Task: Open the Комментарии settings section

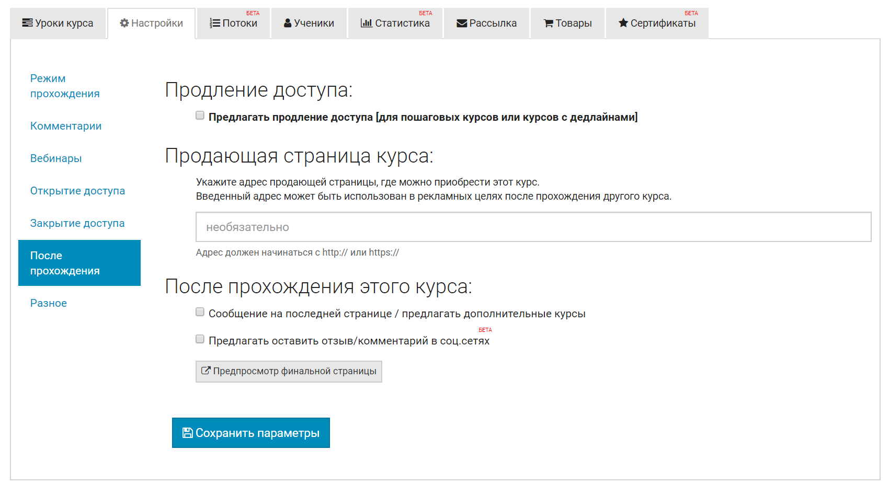Action: [x=66, y=126]
